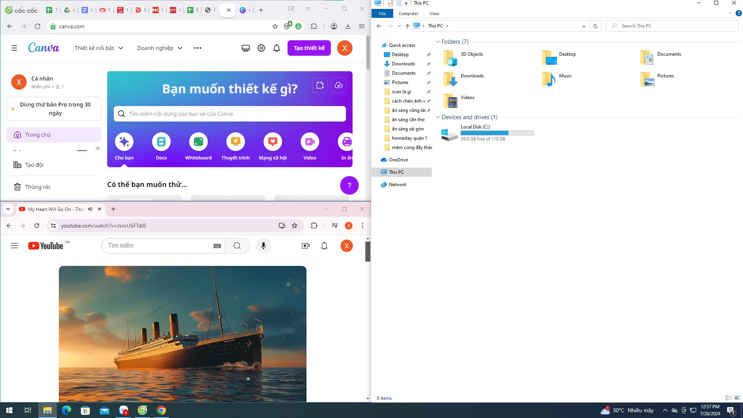743x418 pixels.
Task: Open the YouTube guide hamburger menu
Action: [14, 246]
